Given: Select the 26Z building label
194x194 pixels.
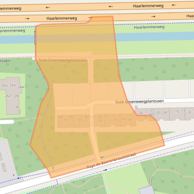Looking at the screenshot, I should click(x=8, y=96).
